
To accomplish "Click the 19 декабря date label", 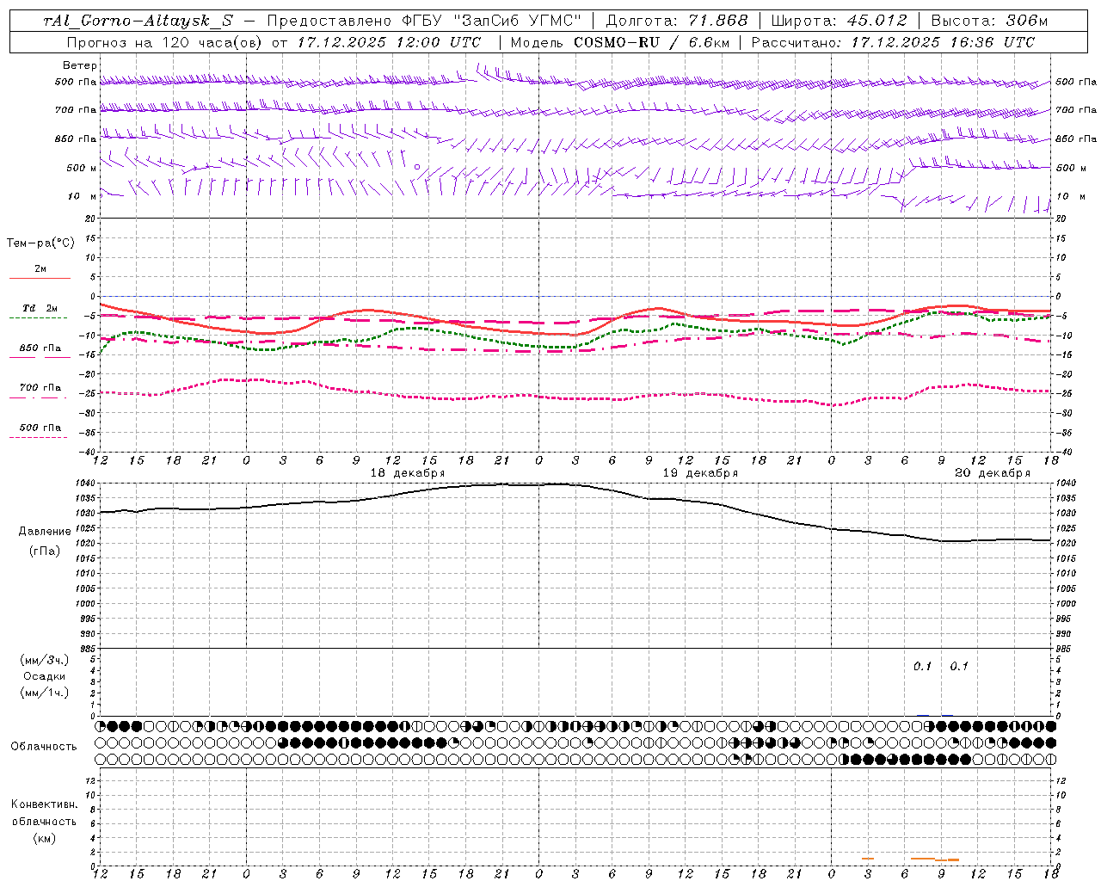I will [700, 473].
